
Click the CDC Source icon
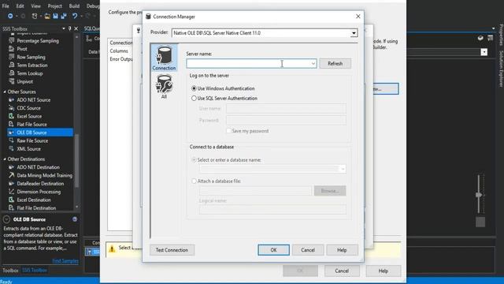point(12,108)
